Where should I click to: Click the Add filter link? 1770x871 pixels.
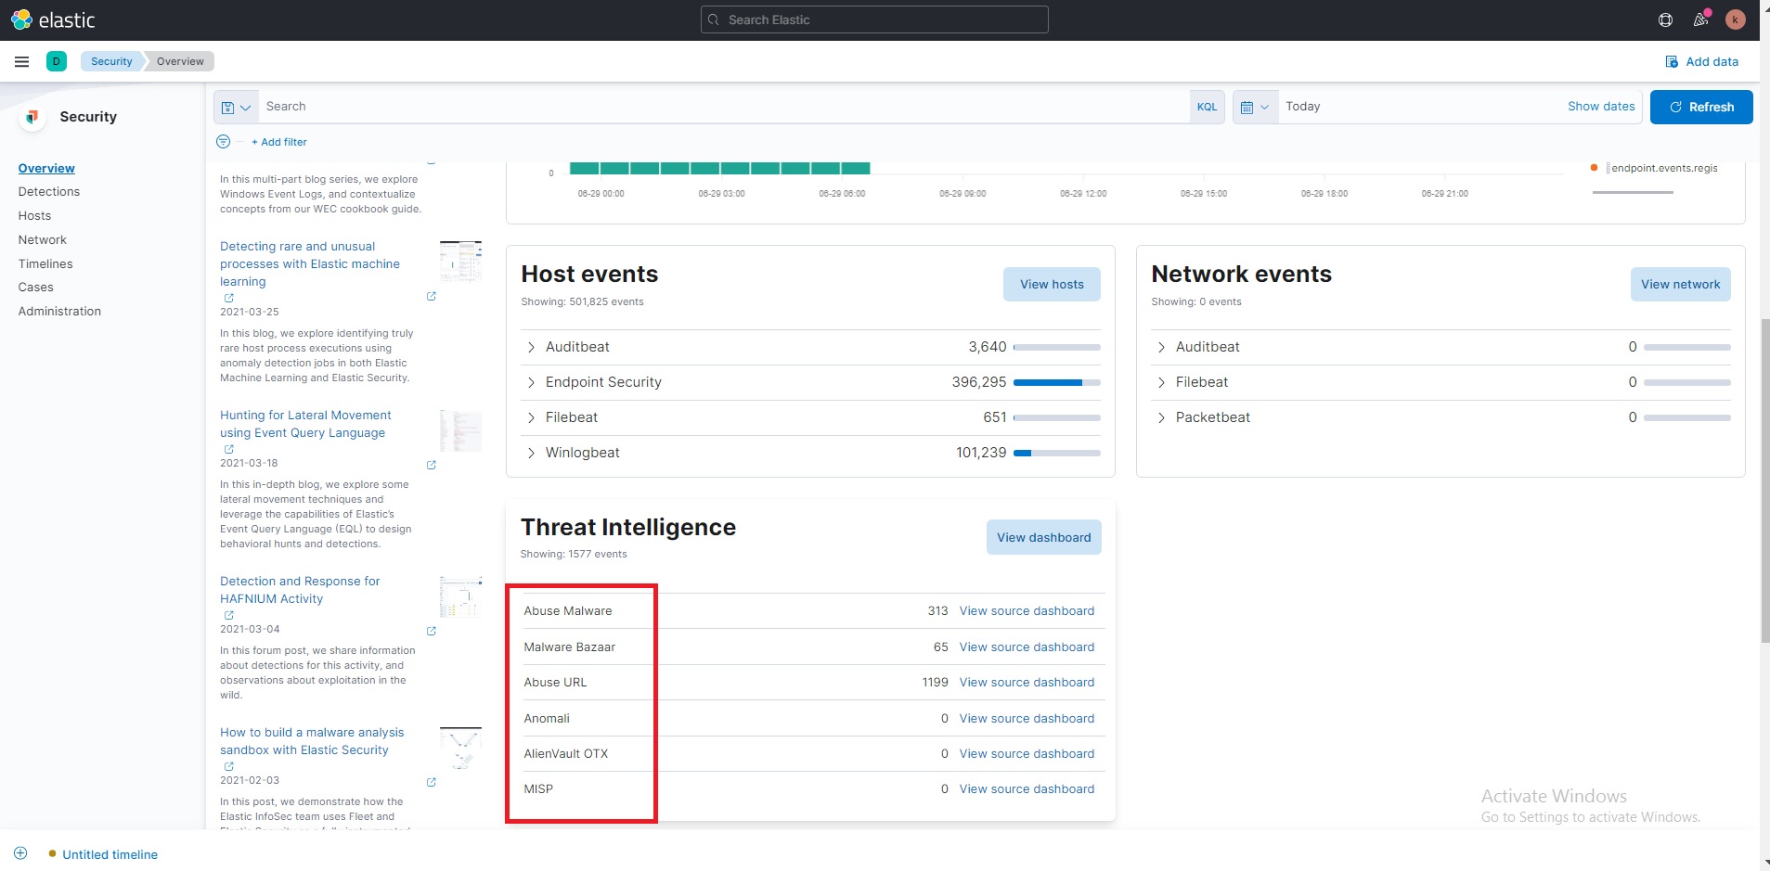tap(279, 142)
